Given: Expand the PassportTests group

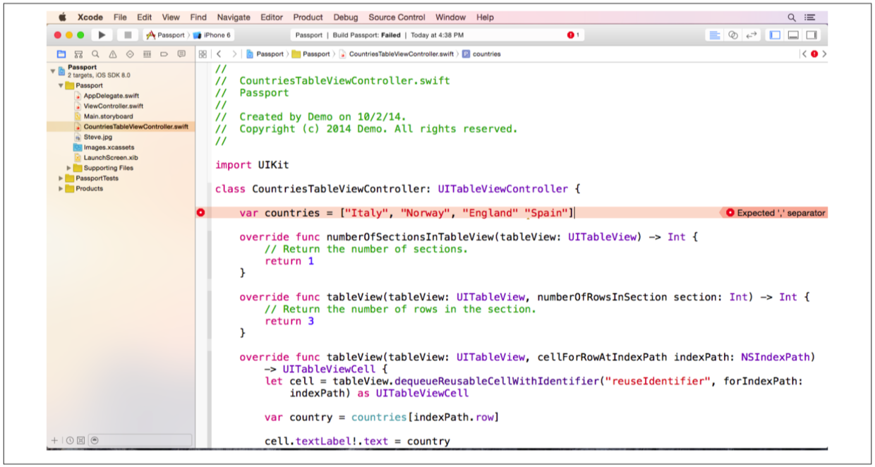Looking at the screenshot, I should click(x=61, y=178).
